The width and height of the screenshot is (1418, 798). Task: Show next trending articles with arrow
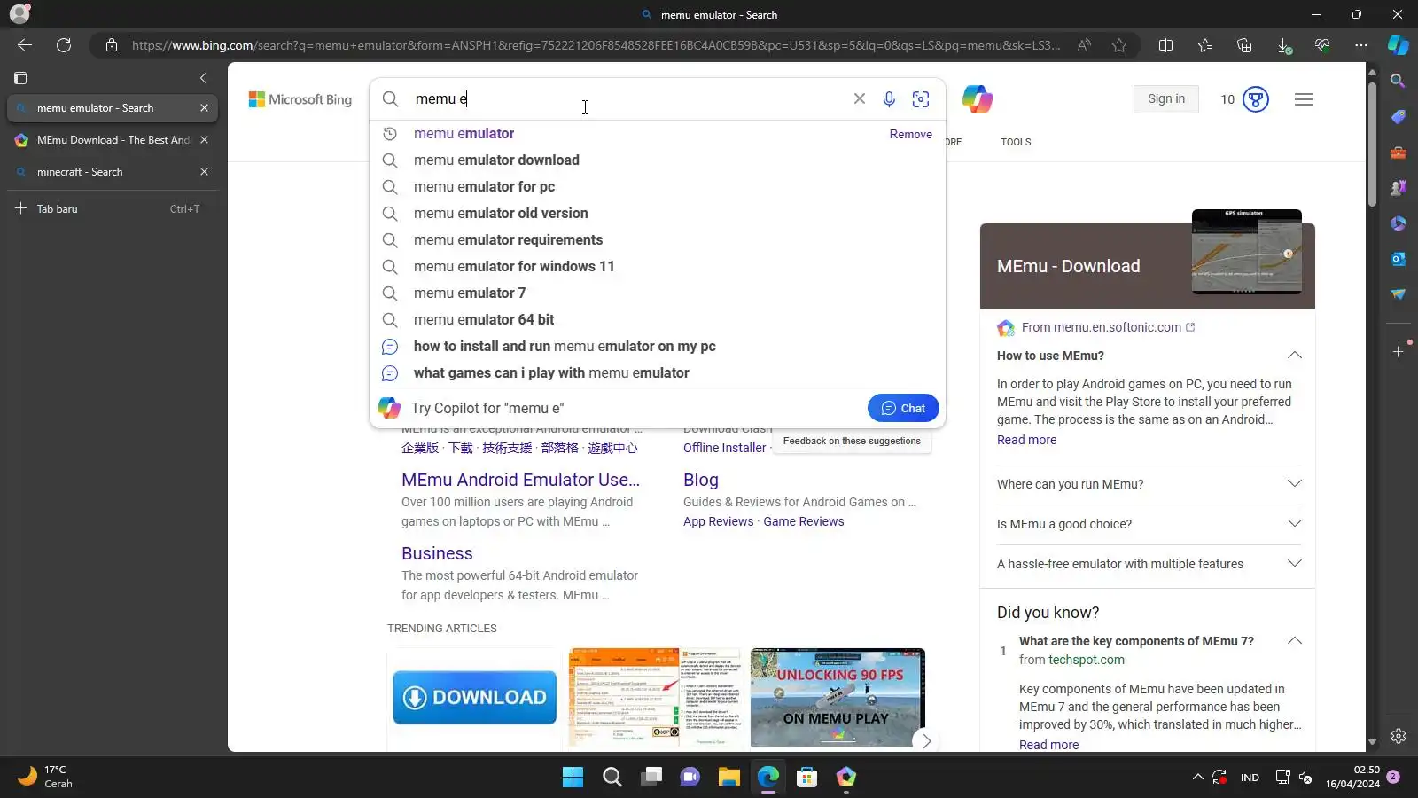(x=926, y=741)
